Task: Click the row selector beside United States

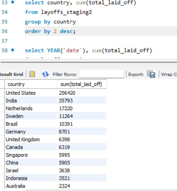Action: [2, 93]
